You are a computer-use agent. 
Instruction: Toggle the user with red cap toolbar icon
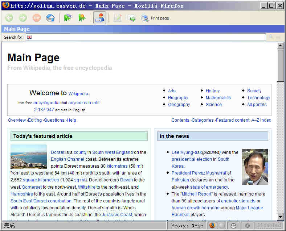(x=99, y=18)
